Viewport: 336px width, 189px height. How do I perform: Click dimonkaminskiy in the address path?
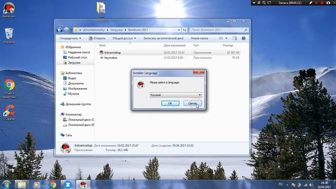click(94, 30)
